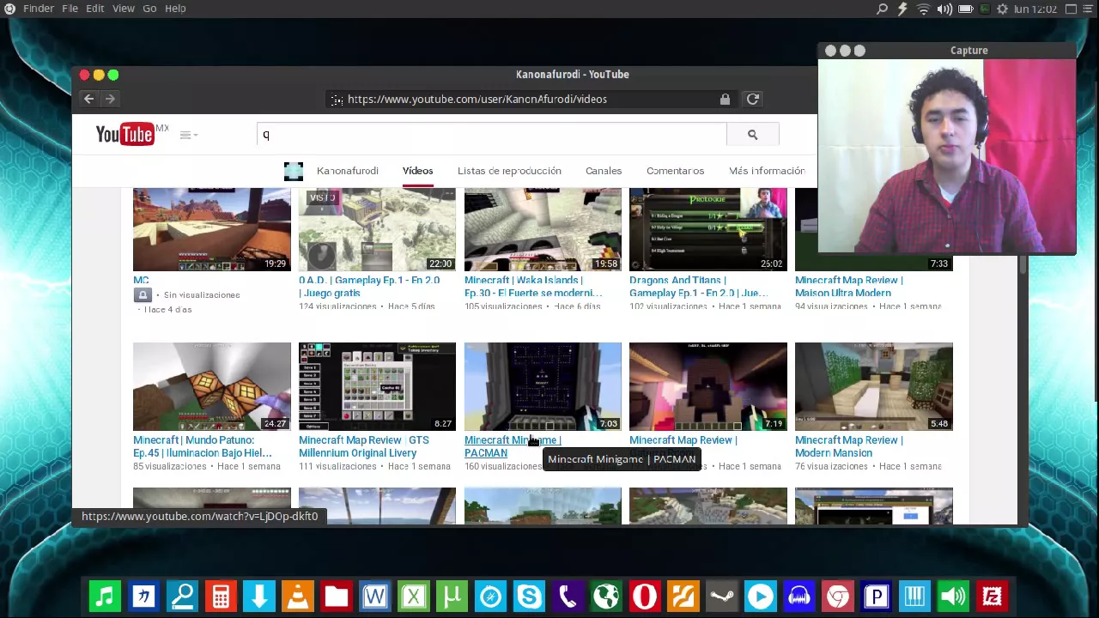Select the Vídeos tab
The height and width of the screenshot is (618, 1099).
(x=417, y=171)
